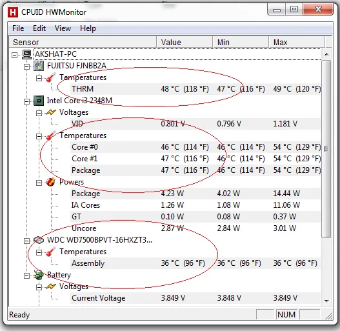Select the Package temperature row
The height and width of the screenshot is (331, 340).
coord(195,170)
